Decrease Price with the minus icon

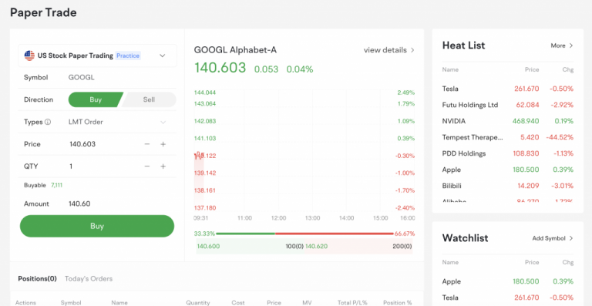(x=147, y=144)
